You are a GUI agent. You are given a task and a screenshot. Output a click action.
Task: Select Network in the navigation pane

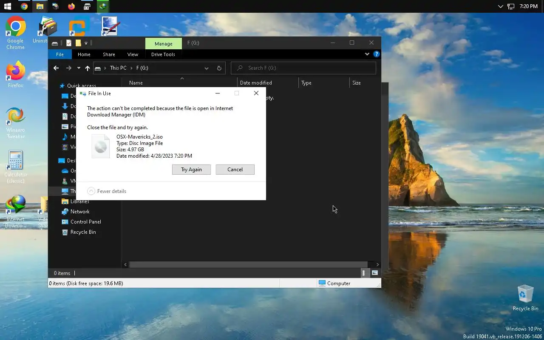click(x=79, y=212)
